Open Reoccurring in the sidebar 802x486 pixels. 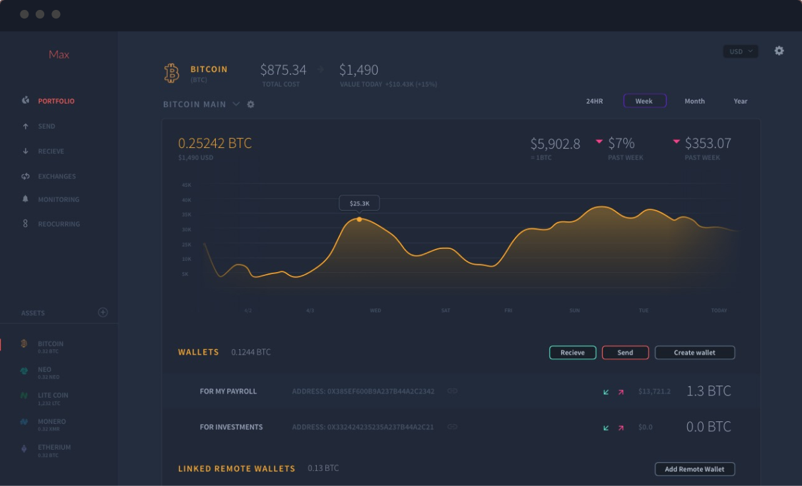[59, 224]
